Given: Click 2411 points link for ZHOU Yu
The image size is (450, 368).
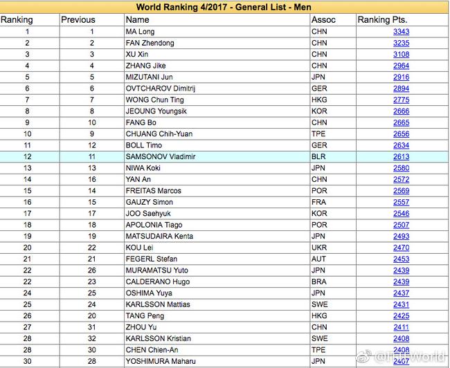Looking at the screenshot, I should (401, 327).
